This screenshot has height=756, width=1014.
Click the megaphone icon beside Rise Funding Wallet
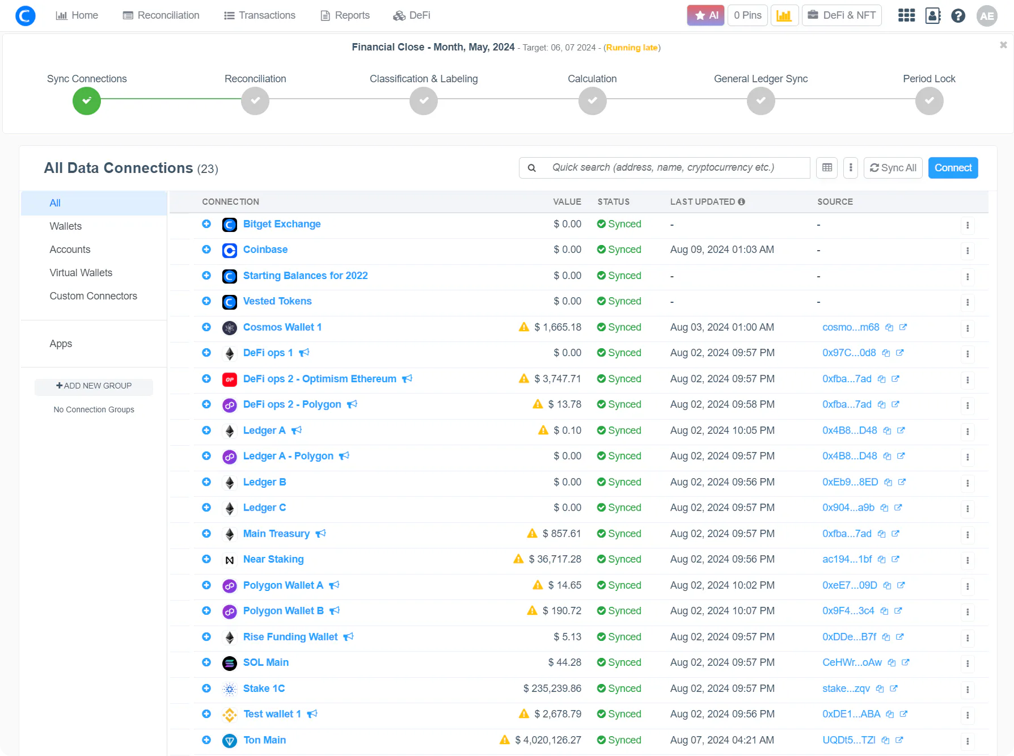point(349,637)
